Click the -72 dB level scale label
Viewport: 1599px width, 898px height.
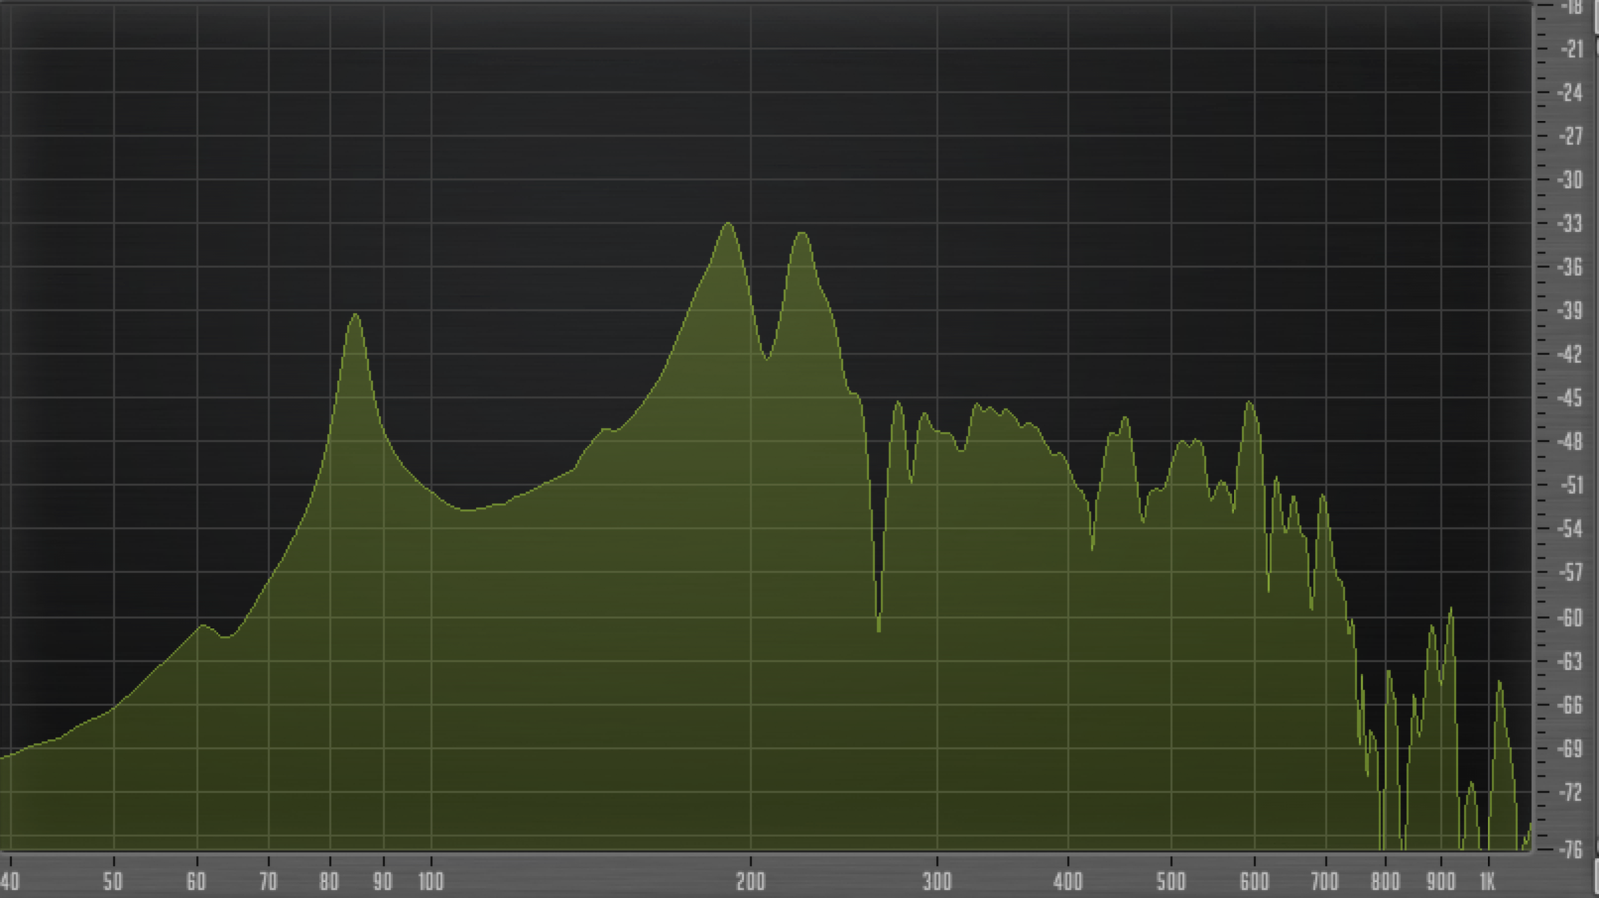click(1570, 792)
